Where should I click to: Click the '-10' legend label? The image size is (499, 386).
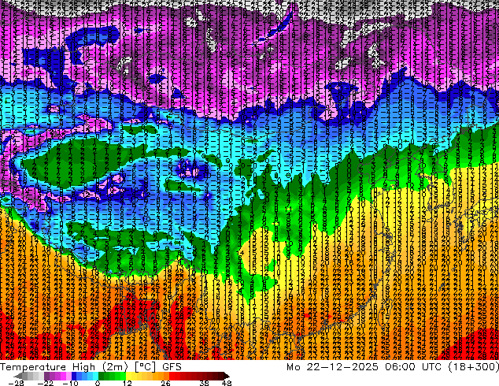point(70,383)
